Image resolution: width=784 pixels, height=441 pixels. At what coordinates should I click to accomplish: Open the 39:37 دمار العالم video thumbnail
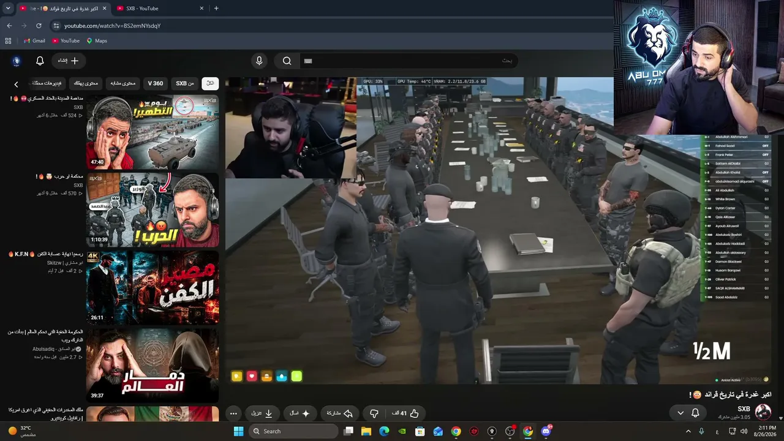pyautogui.click(x=153, y=365)
